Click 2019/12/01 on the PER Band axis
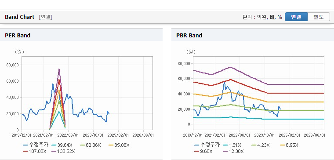Image resolution: width=334 pixels, height=160 pixels. [22, 135]
